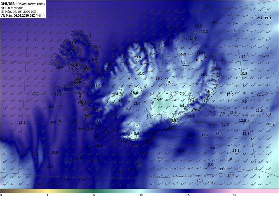
Task: Click the 16.9 value on the map
Action: (x=65, y=179)
